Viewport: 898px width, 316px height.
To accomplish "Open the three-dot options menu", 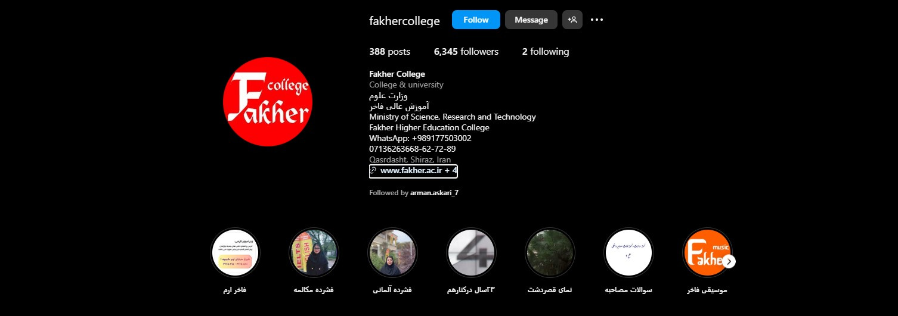I will click(x=597, y=20).
